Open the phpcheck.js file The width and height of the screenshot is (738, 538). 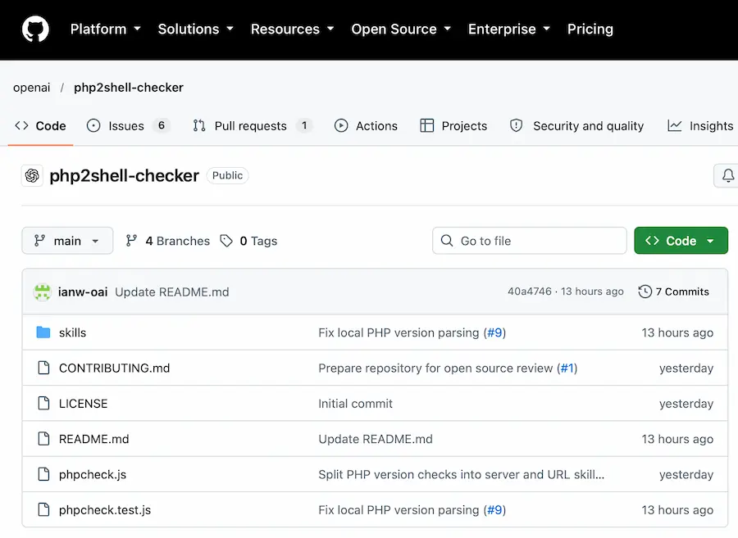[93, 475]
